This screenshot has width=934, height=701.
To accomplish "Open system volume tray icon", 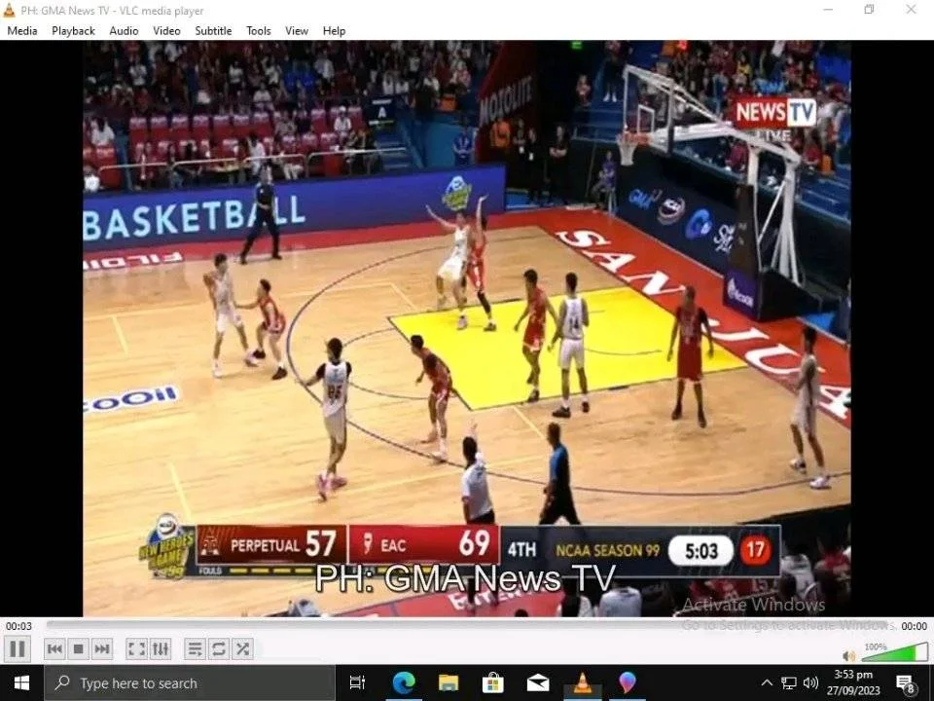I will coord(810,683).
